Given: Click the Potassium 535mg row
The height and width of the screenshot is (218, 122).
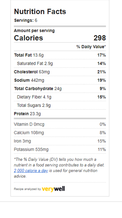Looking at the screenshot, I should (x=60, y=149).
